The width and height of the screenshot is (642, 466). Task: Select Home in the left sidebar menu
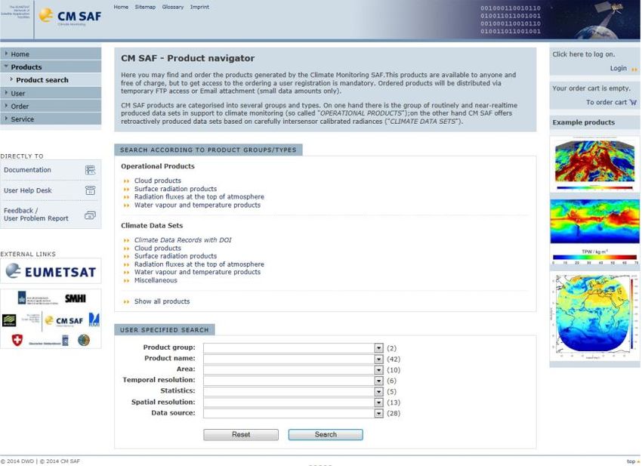click(x=51, y=54)
